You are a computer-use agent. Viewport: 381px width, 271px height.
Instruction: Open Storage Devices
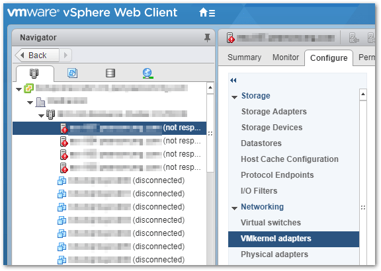click(272, 128)
